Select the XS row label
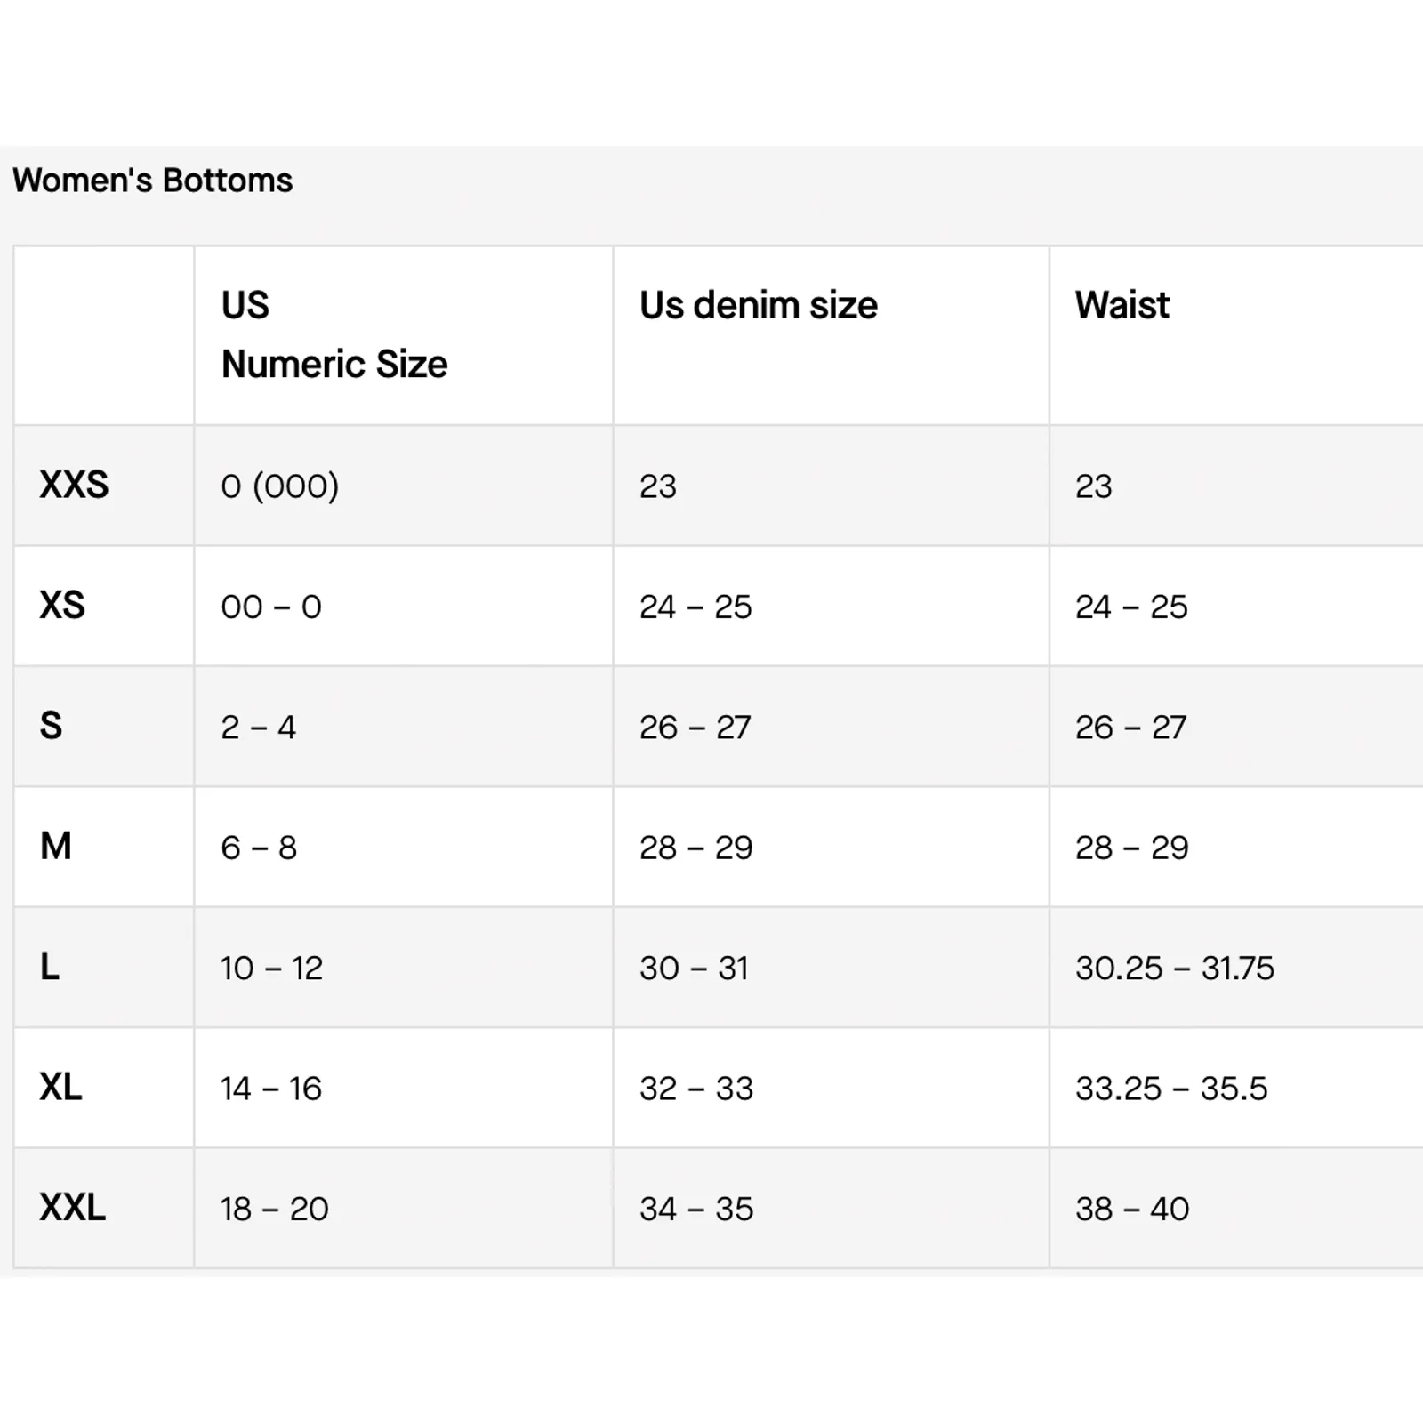This screenshot has height=1423, width=1423. point(62,606)
